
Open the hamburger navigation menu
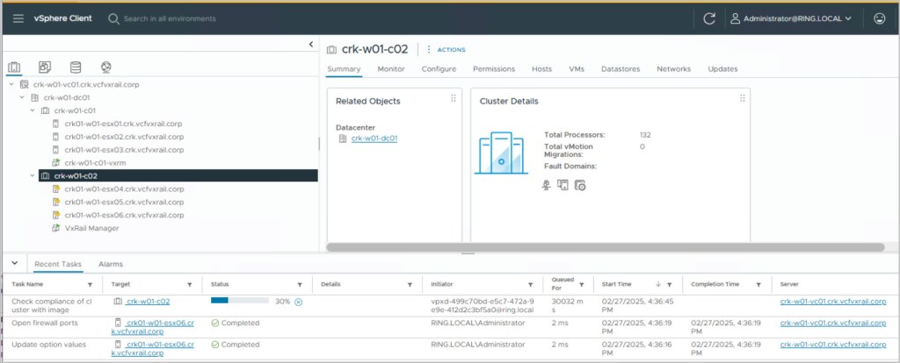coord(18,18)
